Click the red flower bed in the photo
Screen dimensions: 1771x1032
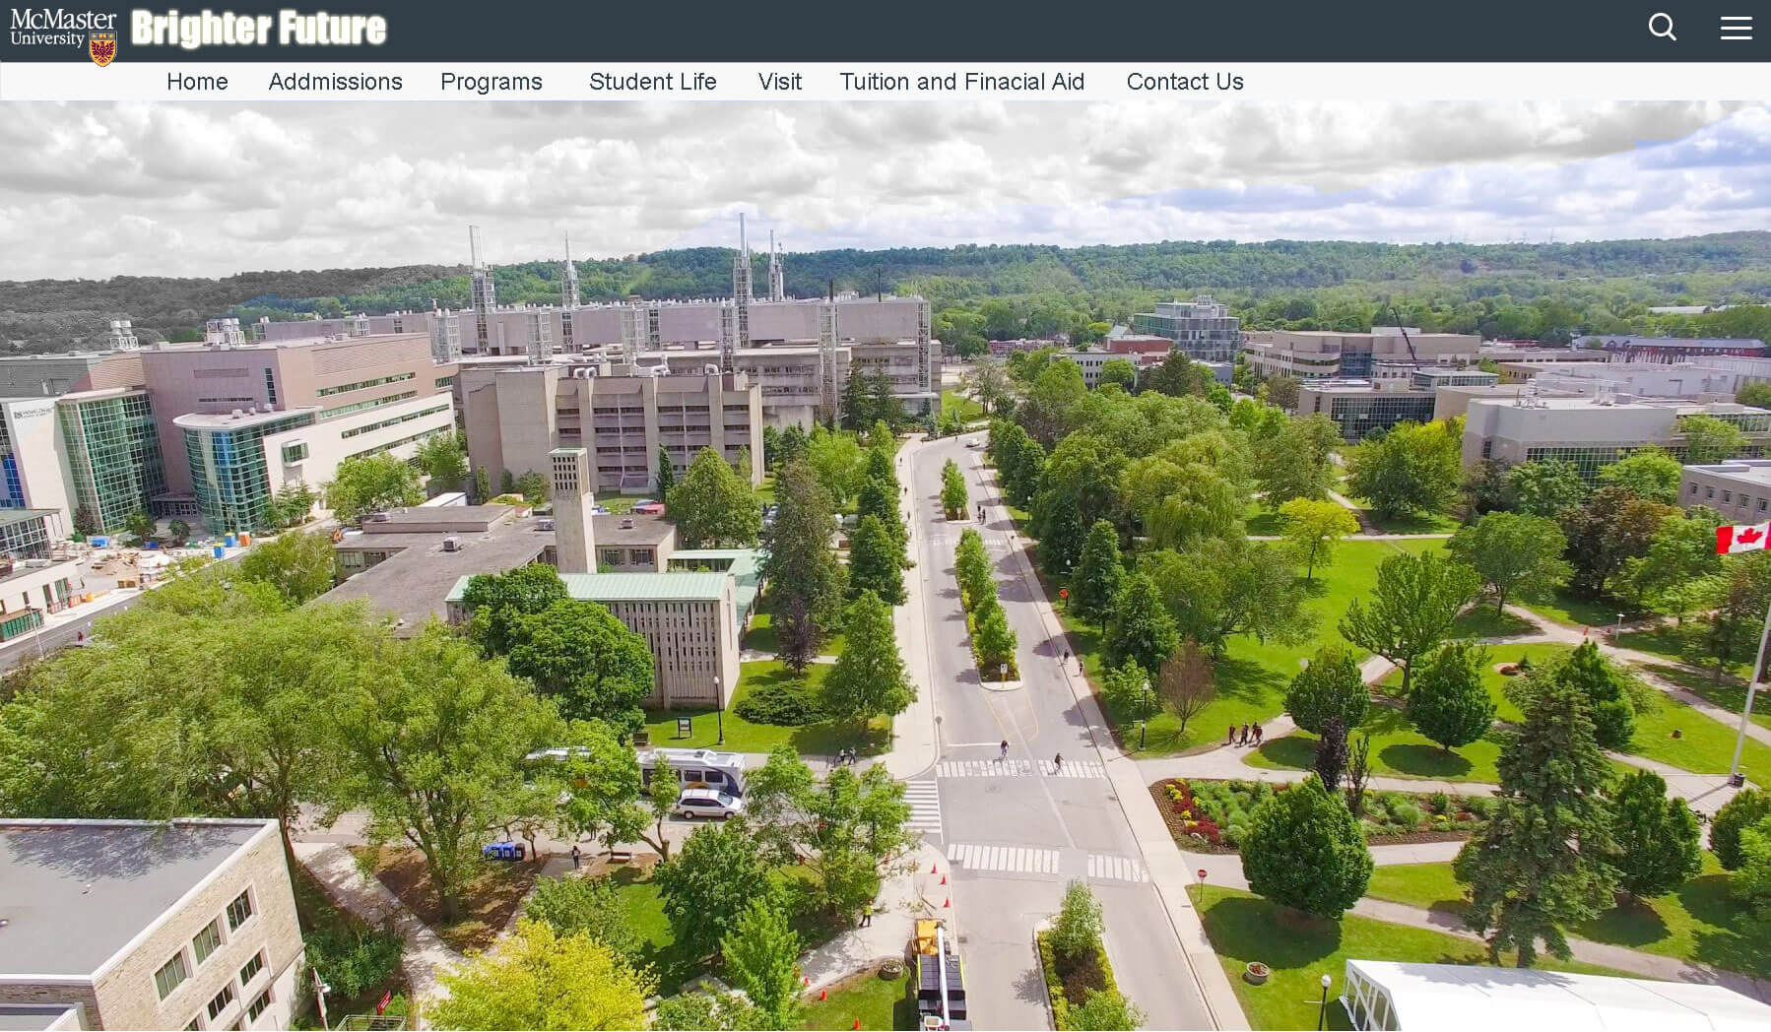click(x=1196, y=814)
